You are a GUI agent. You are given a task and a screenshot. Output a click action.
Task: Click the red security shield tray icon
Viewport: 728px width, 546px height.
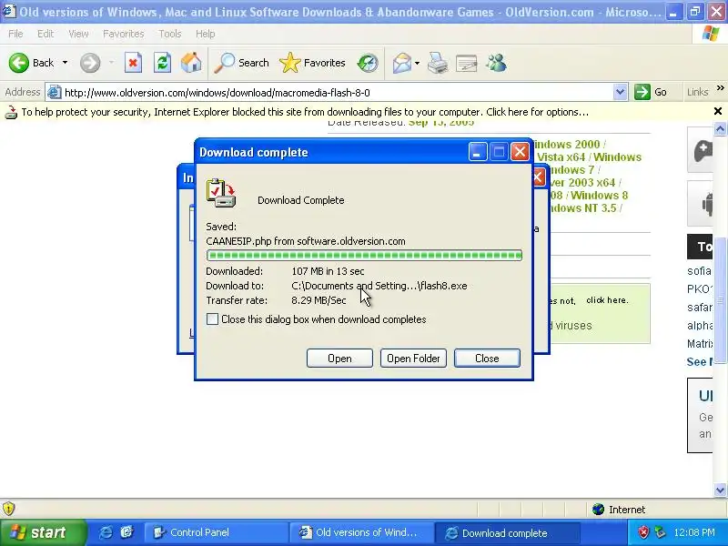click(643, 532)
